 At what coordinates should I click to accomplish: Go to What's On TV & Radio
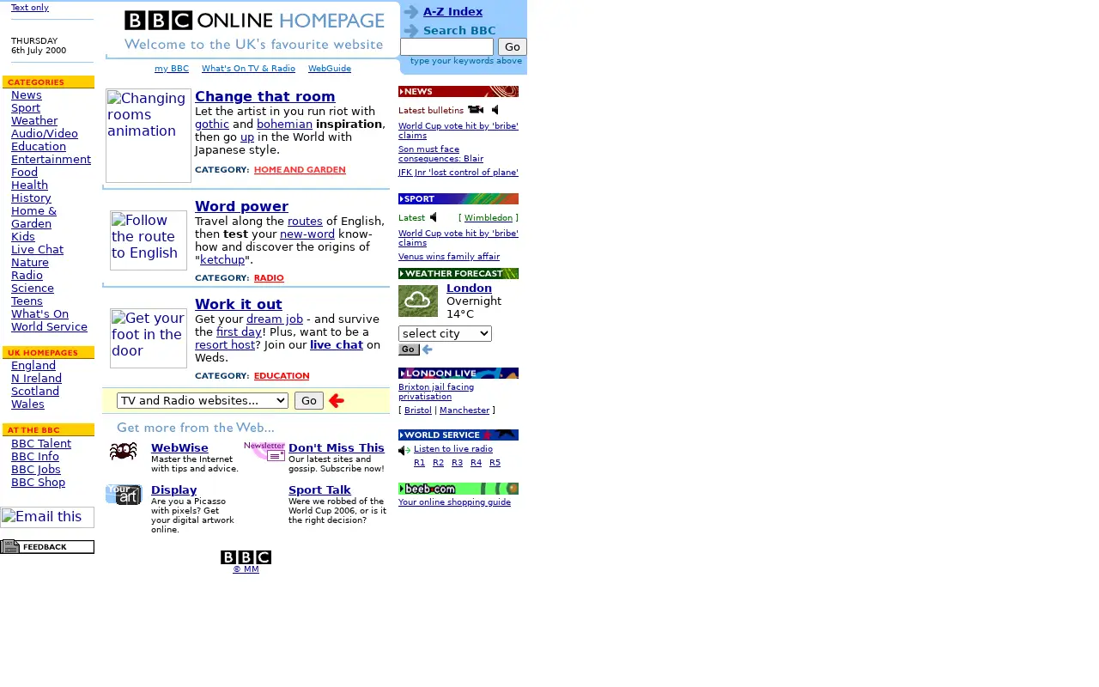point(248,69)
